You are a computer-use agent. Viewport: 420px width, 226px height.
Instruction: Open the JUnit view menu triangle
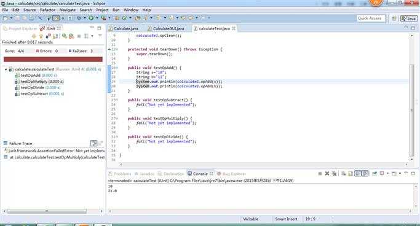point(100,36)
